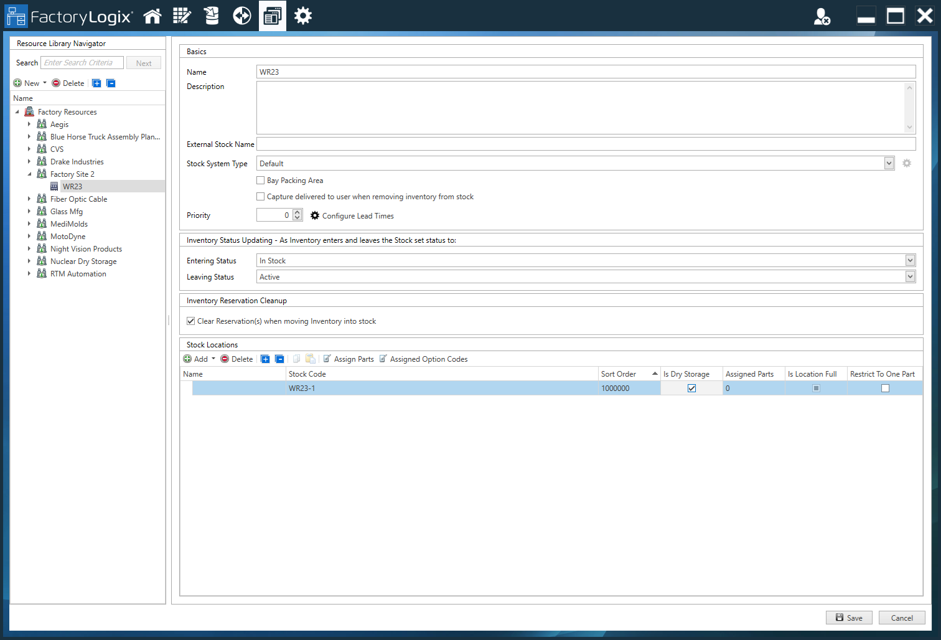The image size is (941, 640).
Task: Toggle Restrict To One Part for WR23-1
Action: [885, 388]
